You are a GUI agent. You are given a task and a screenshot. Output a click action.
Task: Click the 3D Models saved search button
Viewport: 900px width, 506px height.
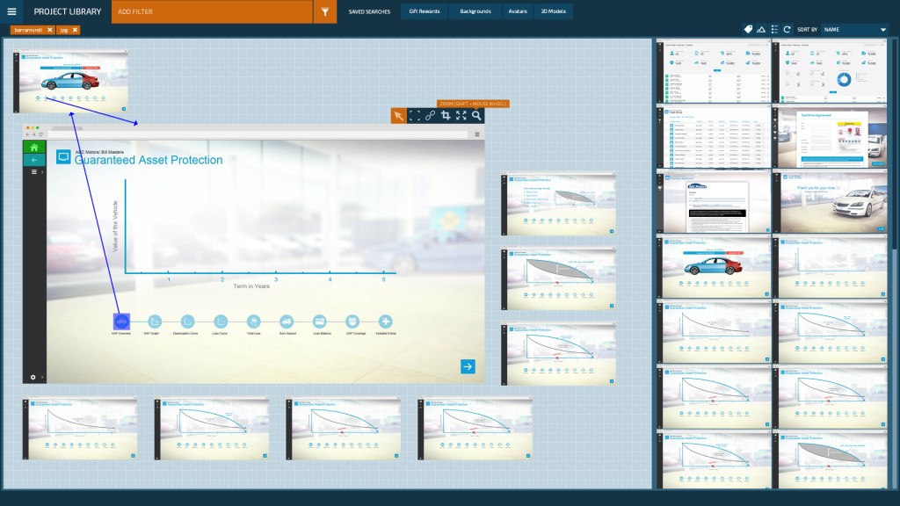(554, 11)
